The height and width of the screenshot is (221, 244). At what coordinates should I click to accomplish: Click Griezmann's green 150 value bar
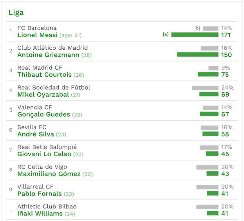(x=197, y=55)
